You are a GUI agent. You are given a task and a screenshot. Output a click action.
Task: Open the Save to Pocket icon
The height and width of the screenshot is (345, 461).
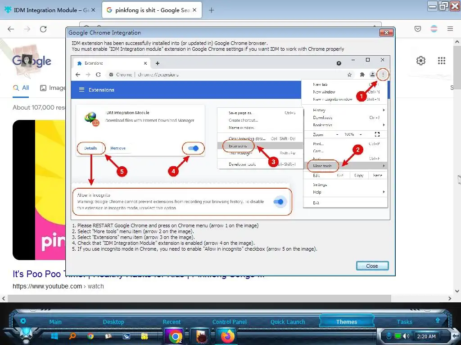pyautogui.click(x=418, y=29)
